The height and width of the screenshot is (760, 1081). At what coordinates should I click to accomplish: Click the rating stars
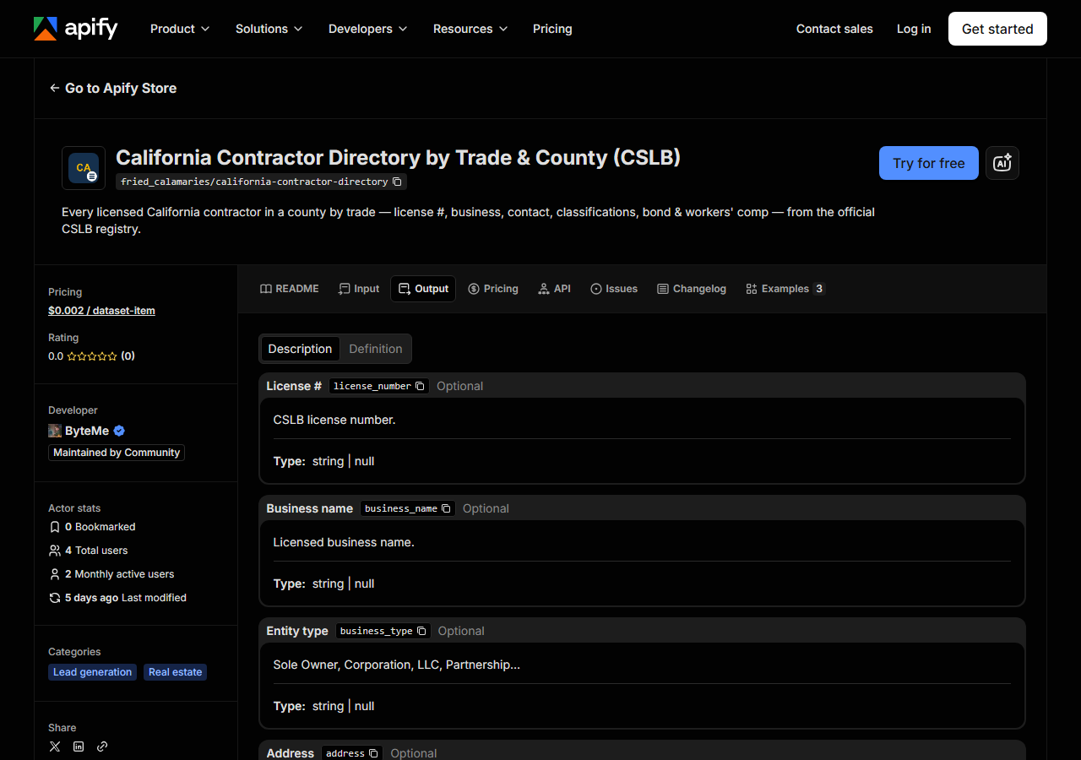click(x=92, y=356)
